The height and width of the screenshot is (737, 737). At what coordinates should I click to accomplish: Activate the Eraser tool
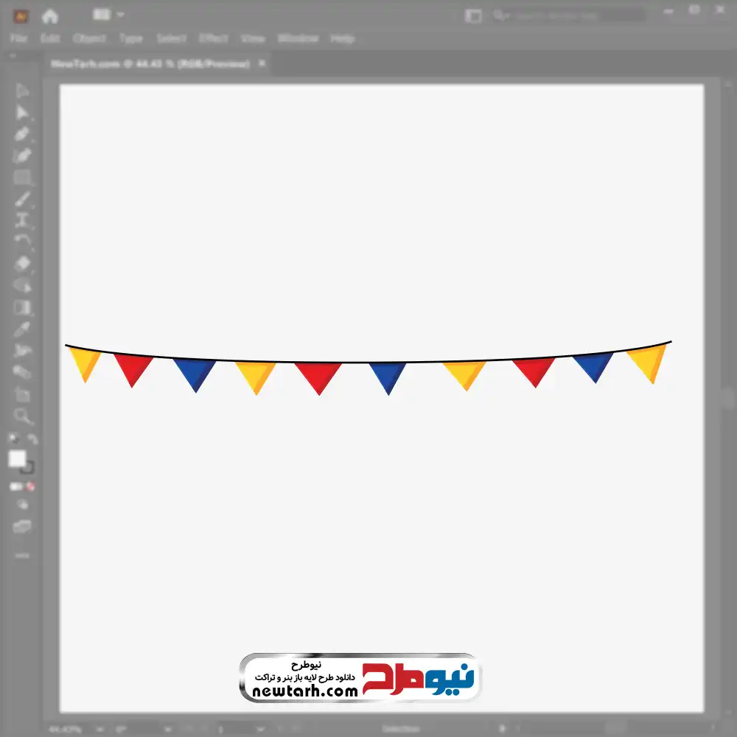click(22, 263)
